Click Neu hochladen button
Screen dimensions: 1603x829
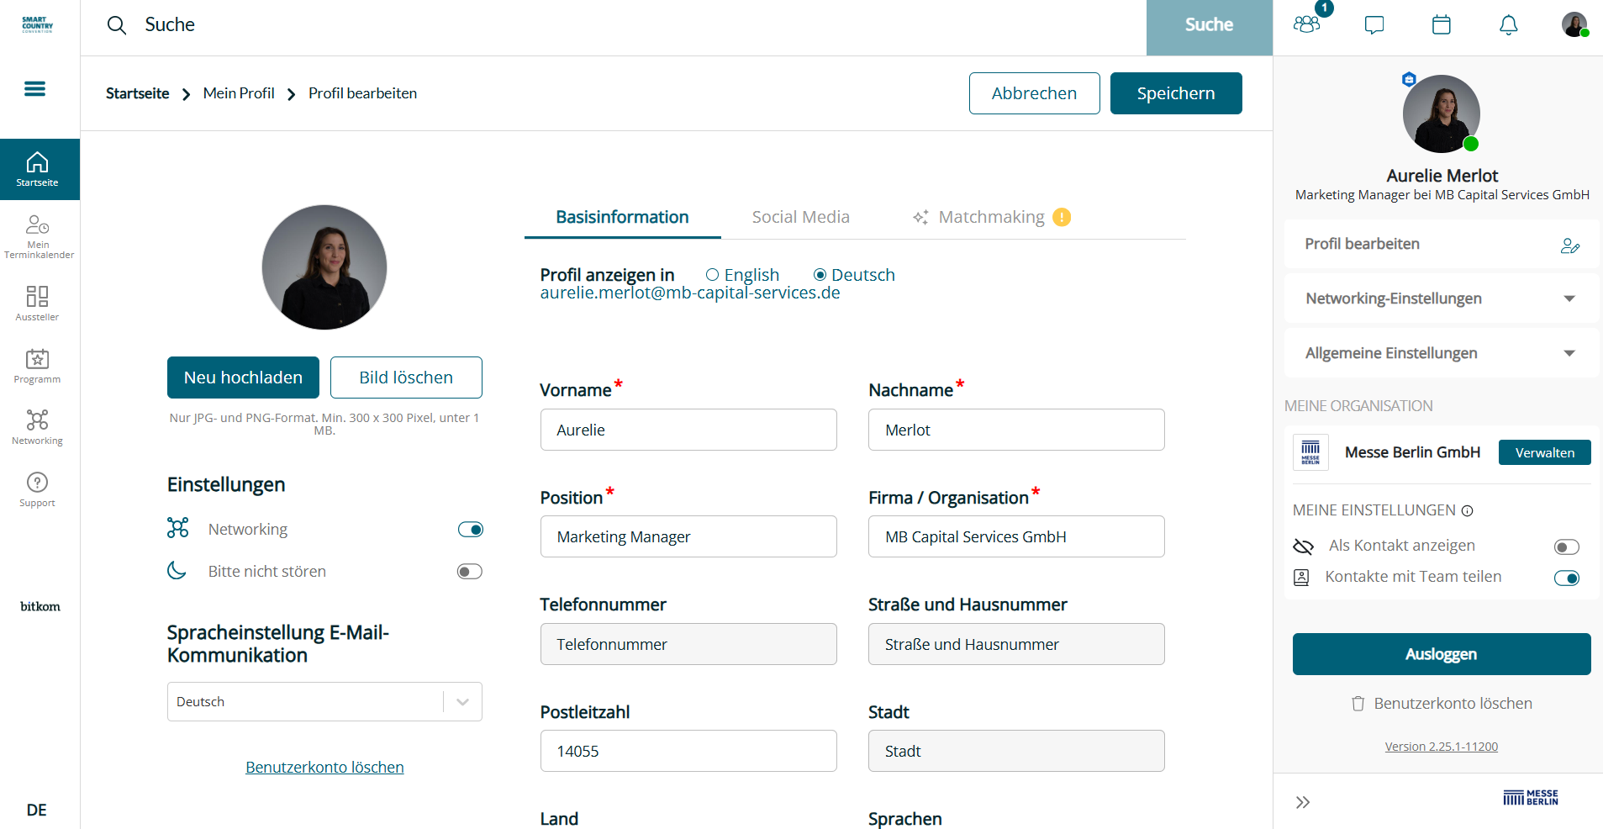click(x=243, y=378)
